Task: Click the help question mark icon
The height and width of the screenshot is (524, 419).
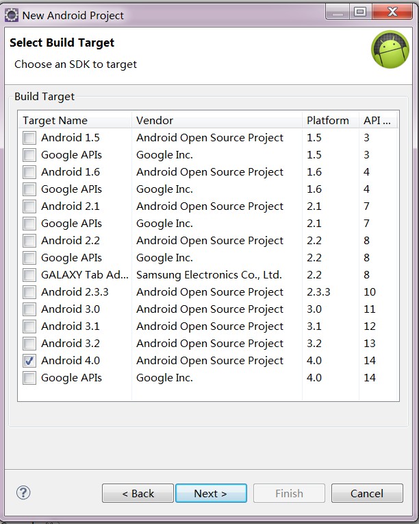Action: point(23,492)
